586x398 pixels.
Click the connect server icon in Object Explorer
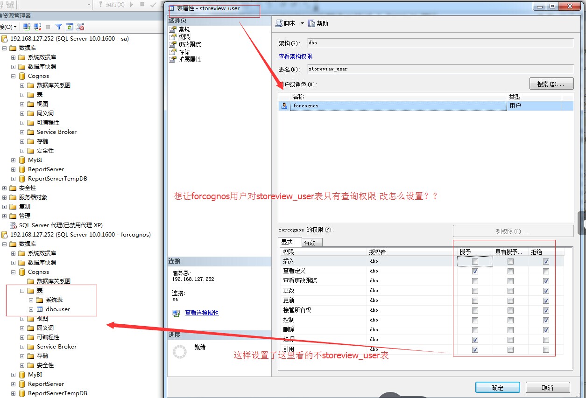coord(27,27)
